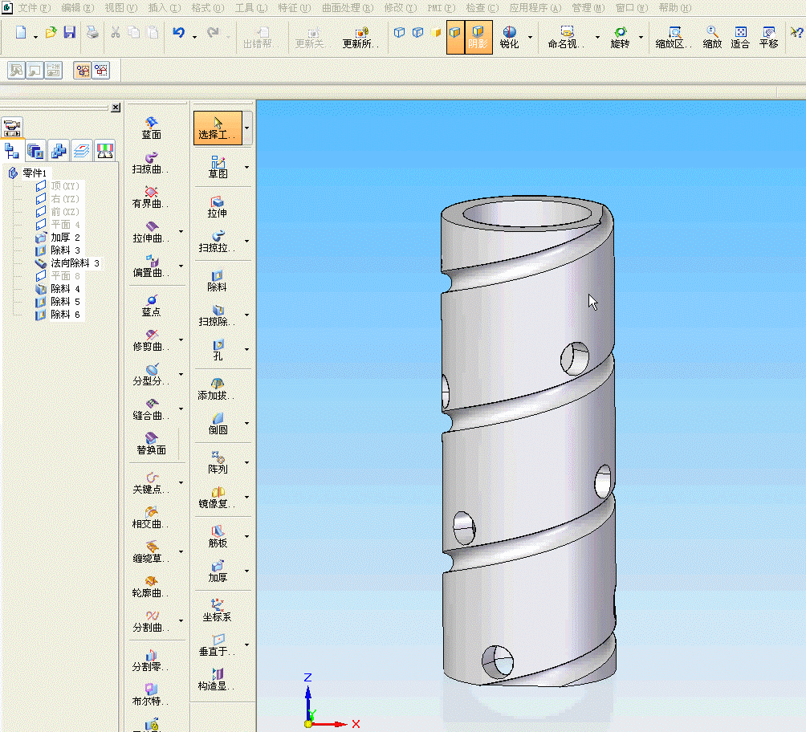Open the dropdown arrow next to 偏置曲
The width and height of the screenshot is (806, 732).
click(x=181, y=266)
